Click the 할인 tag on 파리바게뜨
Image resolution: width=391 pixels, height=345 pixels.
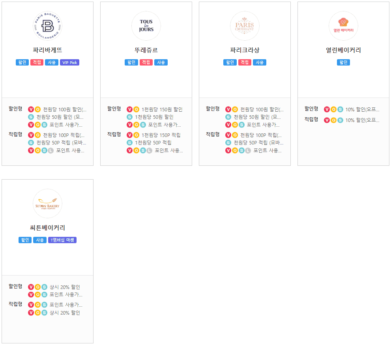(x=22, y=62)
